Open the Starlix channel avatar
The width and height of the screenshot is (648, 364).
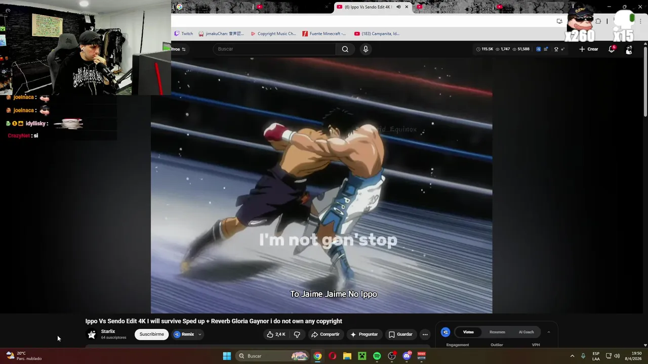click(92, 334)
